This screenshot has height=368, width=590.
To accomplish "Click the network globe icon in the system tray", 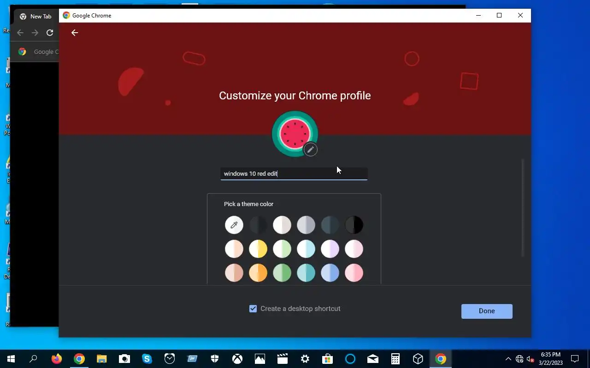I will 519,359.
